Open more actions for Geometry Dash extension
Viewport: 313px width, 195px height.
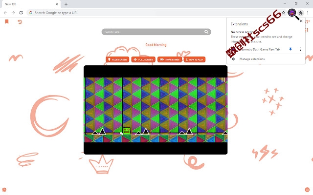click(300, 49)
